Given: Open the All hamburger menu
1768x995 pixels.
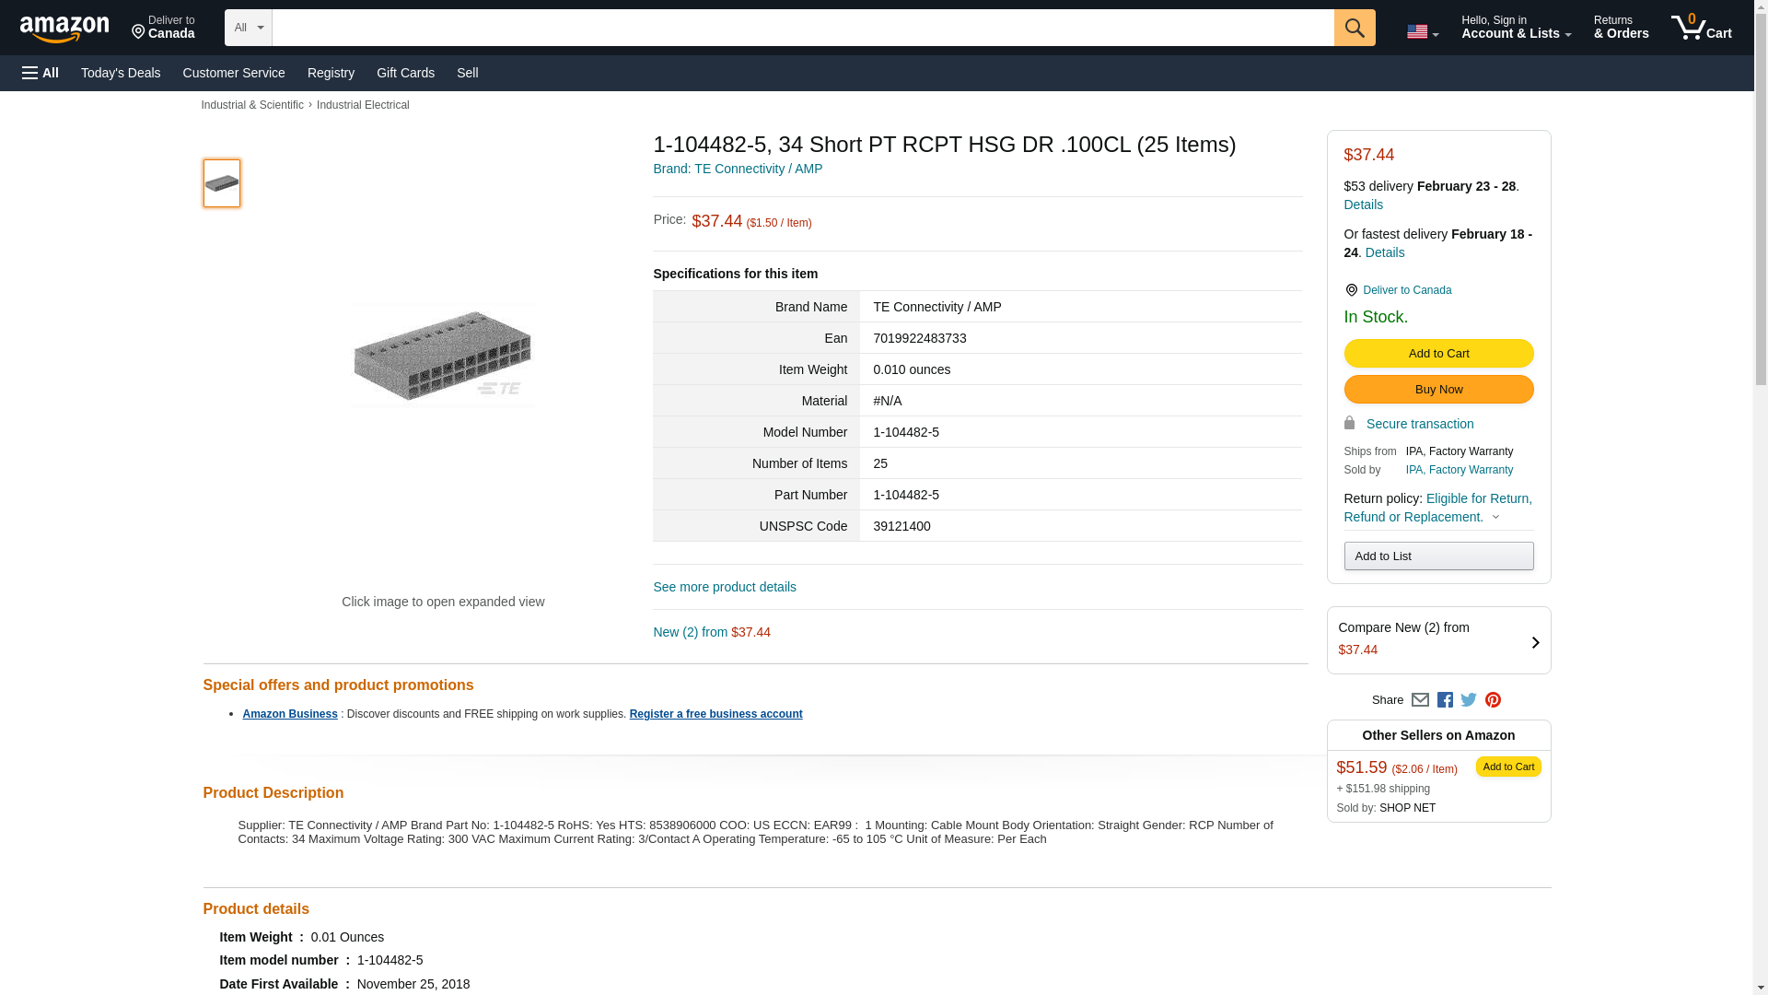Looking at the screenshot, I should tap(41, 73).
